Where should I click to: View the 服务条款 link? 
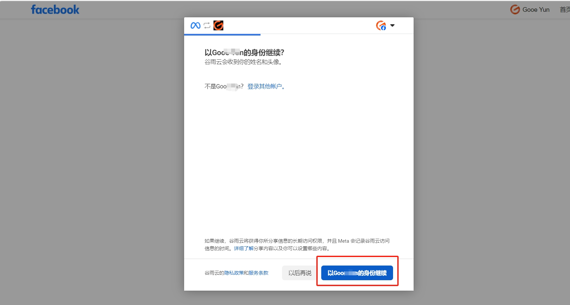click(x=258, y=273)
